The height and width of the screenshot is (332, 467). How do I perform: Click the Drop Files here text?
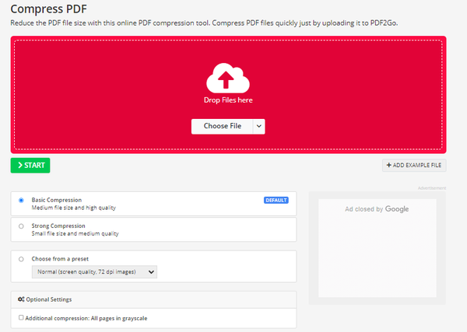[228, 100]
